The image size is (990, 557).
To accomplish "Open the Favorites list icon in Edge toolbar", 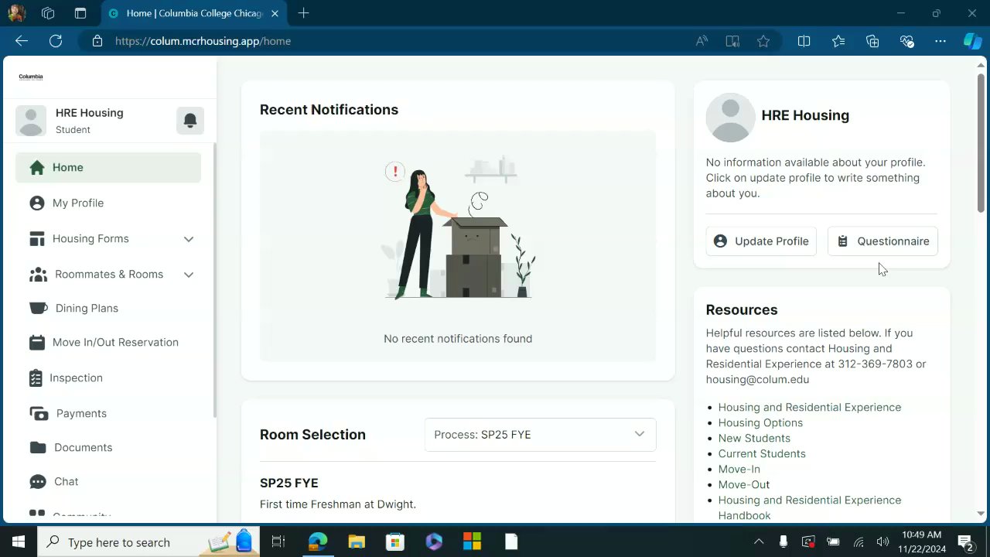I will pyautogui.click(x=838, y=41).
